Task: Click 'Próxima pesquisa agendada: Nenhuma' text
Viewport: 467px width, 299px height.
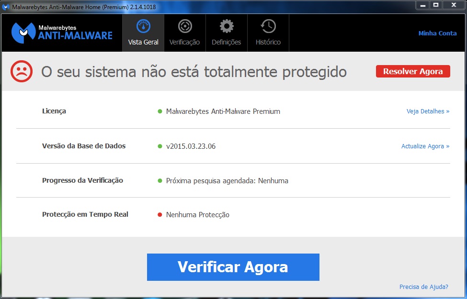Action: coord(227,180)
